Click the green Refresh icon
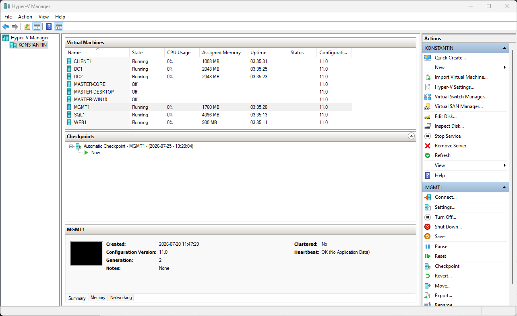The width and height of the screenshot is (517, 316). (x=428, y=155)
